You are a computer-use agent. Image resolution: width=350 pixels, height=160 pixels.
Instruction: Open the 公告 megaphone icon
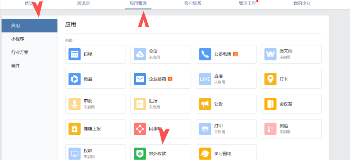pyautogui.click(x=205, y=104)
